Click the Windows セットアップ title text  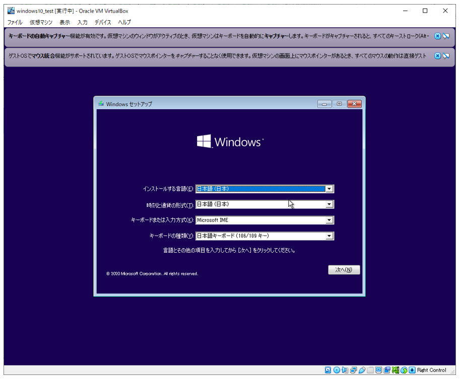129,104
